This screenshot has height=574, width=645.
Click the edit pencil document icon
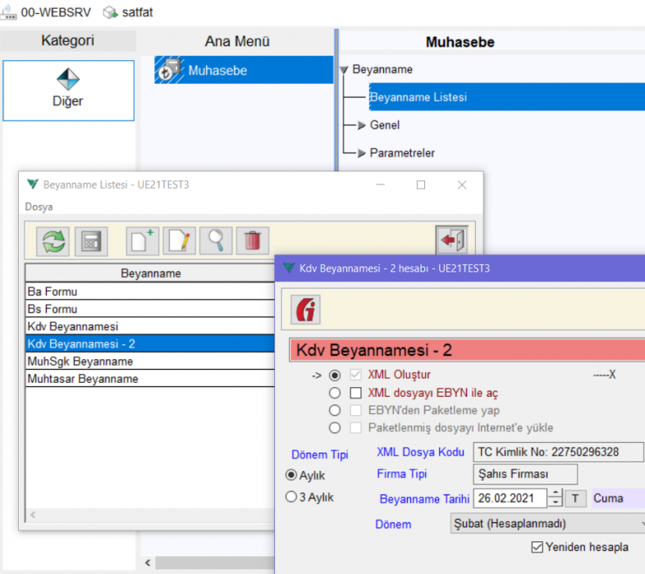(x=180, y=241)
